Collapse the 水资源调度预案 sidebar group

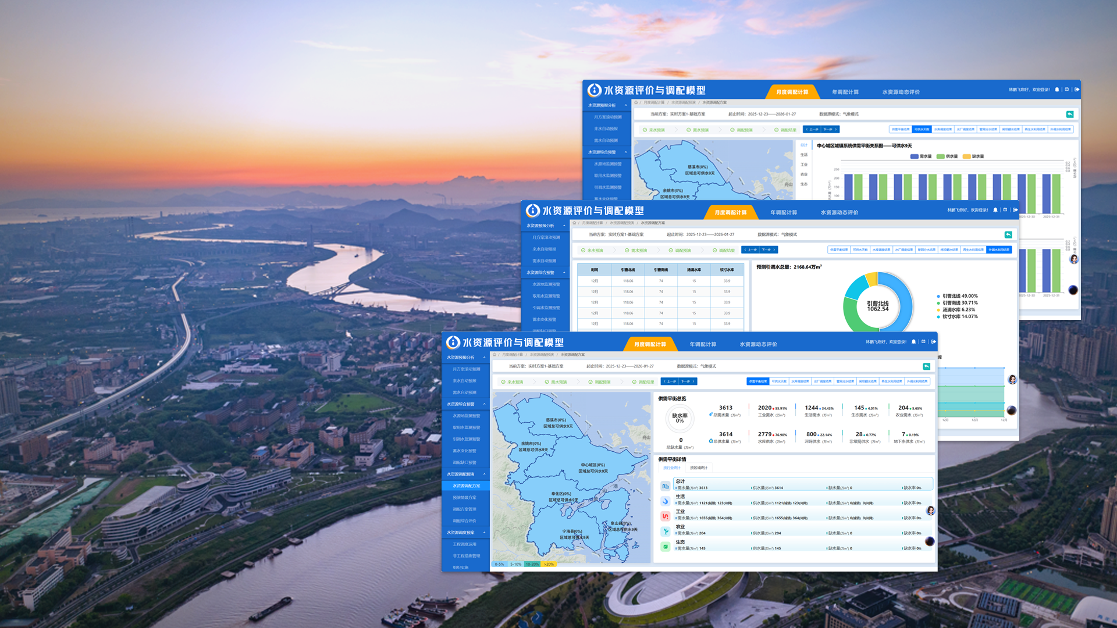(484, 533)
